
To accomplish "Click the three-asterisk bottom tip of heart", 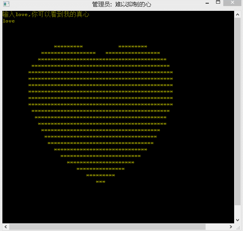I will click(x=101, y=181).
